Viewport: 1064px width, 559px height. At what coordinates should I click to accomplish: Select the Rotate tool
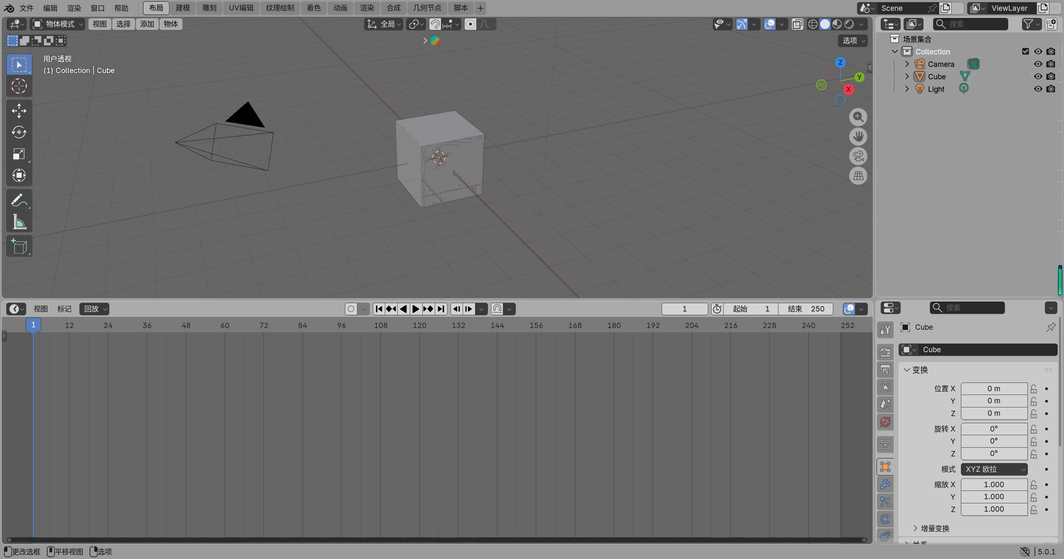(19, 132)
